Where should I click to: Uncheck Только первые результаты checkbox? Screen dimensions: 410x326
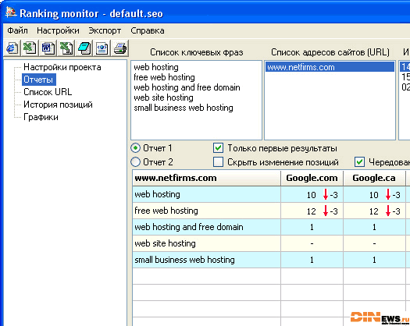(218, 148)
